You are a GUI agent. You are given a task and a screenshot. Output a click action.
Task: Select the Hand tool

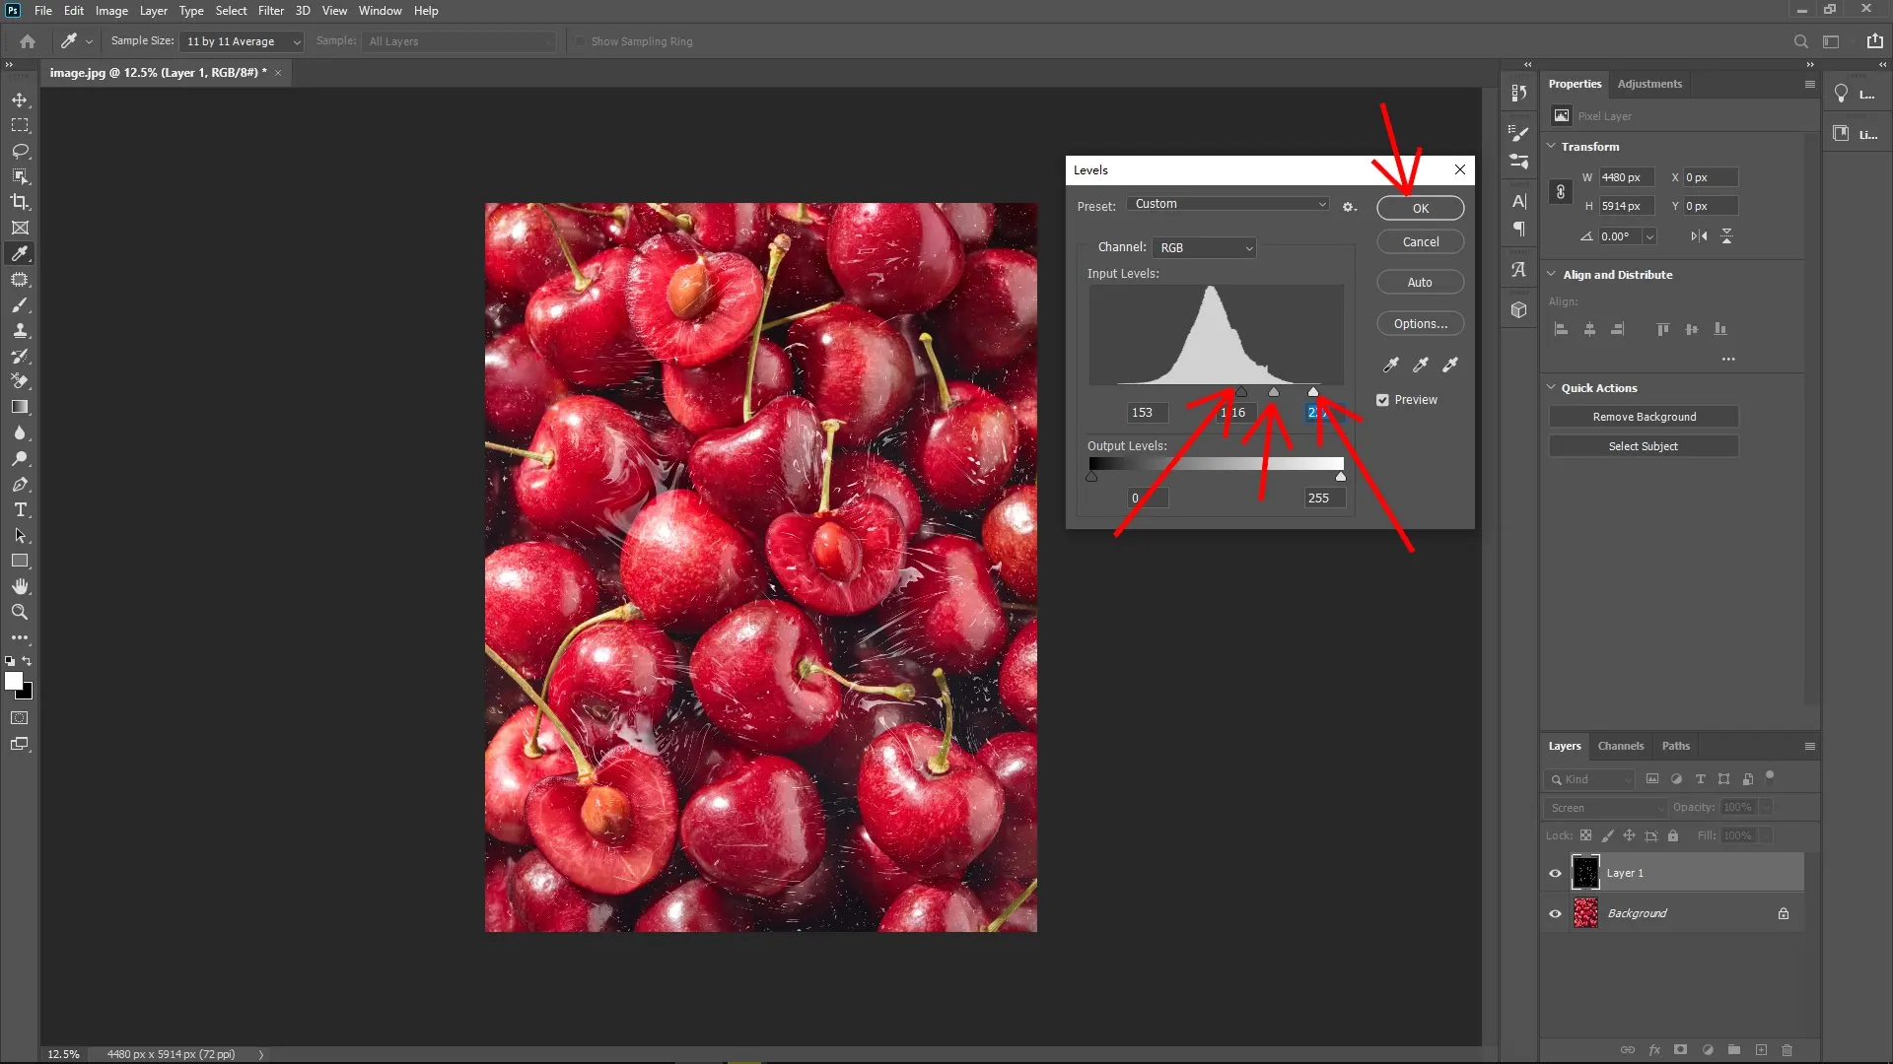pos(20,585)
